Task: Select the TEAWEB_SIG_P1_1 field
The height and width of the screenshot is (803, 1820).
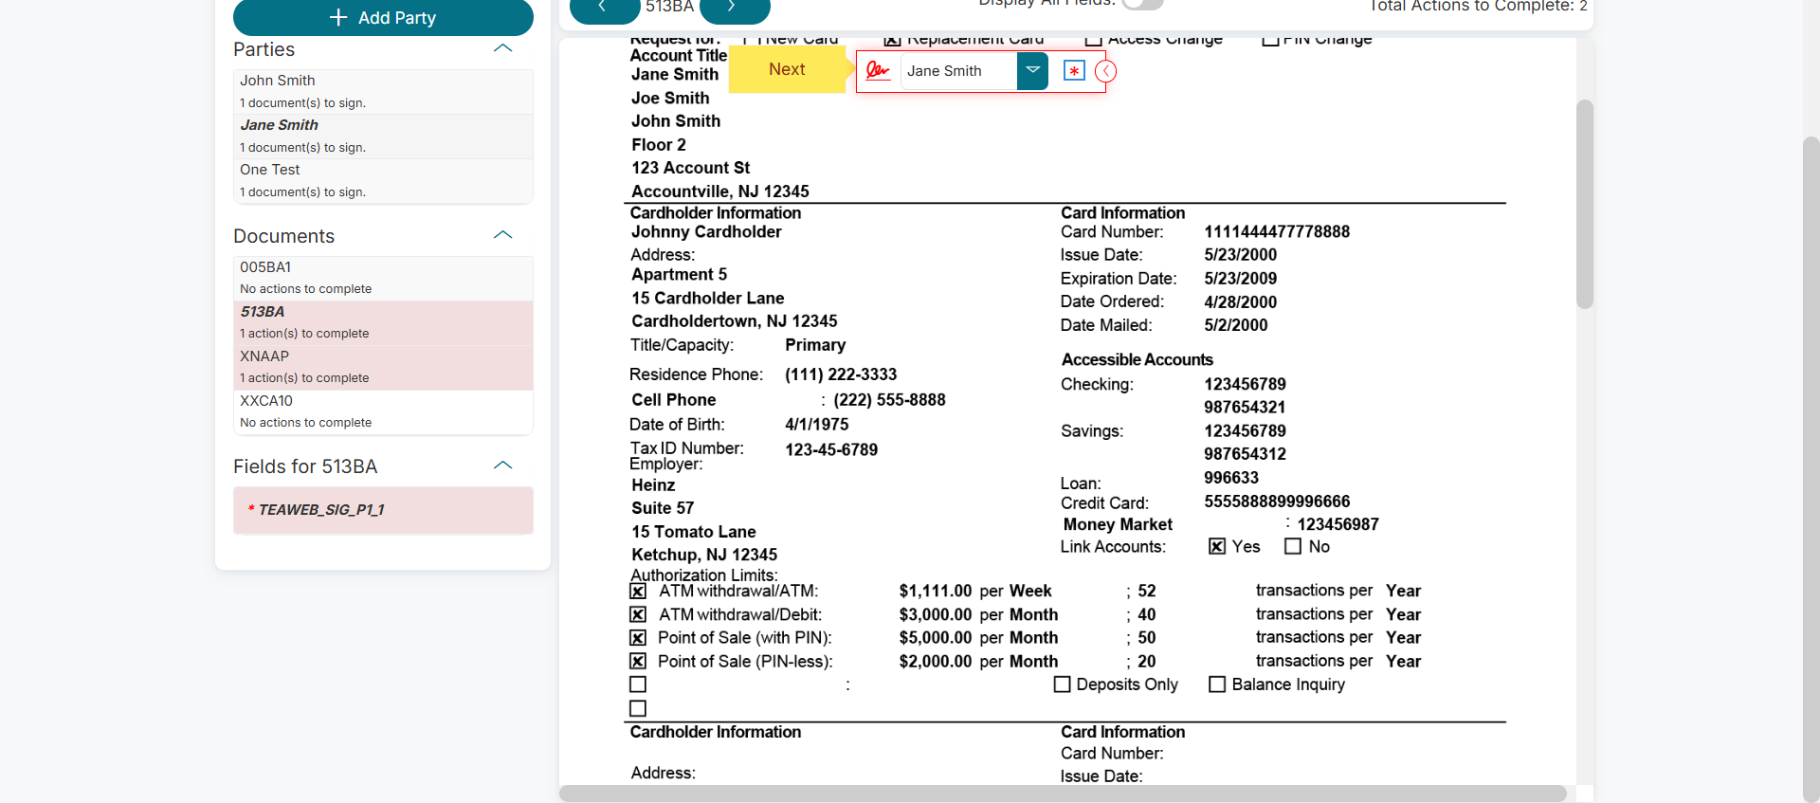Action: (x=383, y=510)
